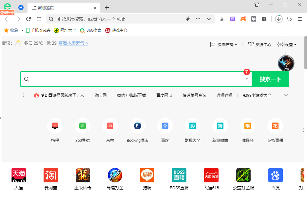Open the Booking酒店 shortcut icon
Viewport: 307px width, 201px height.
[138, 126]
